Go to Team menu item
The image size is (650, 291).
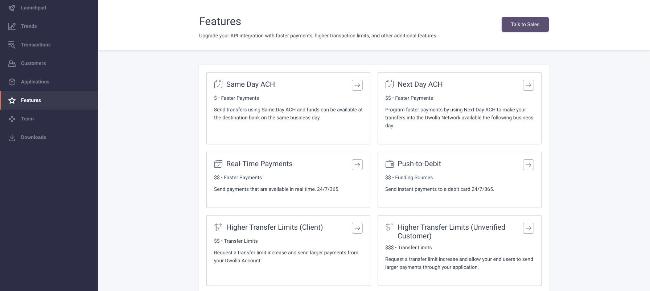(x=49, y=119)
